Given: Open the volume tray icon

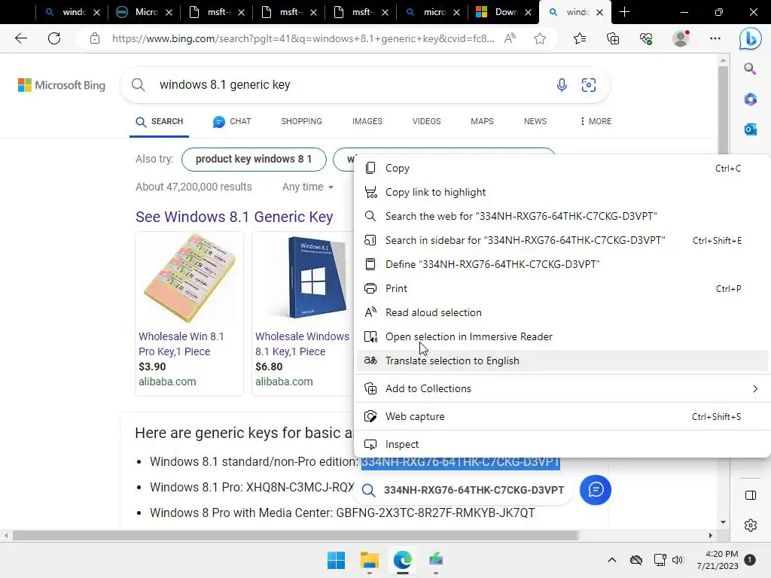Looking at the screenshot, I should [x=678, y=560].
